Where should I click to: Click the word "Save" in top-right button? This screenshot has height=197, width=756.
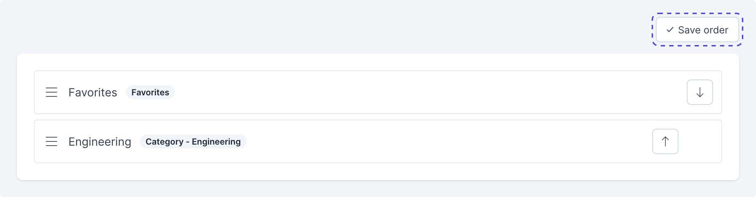(689, 30)
